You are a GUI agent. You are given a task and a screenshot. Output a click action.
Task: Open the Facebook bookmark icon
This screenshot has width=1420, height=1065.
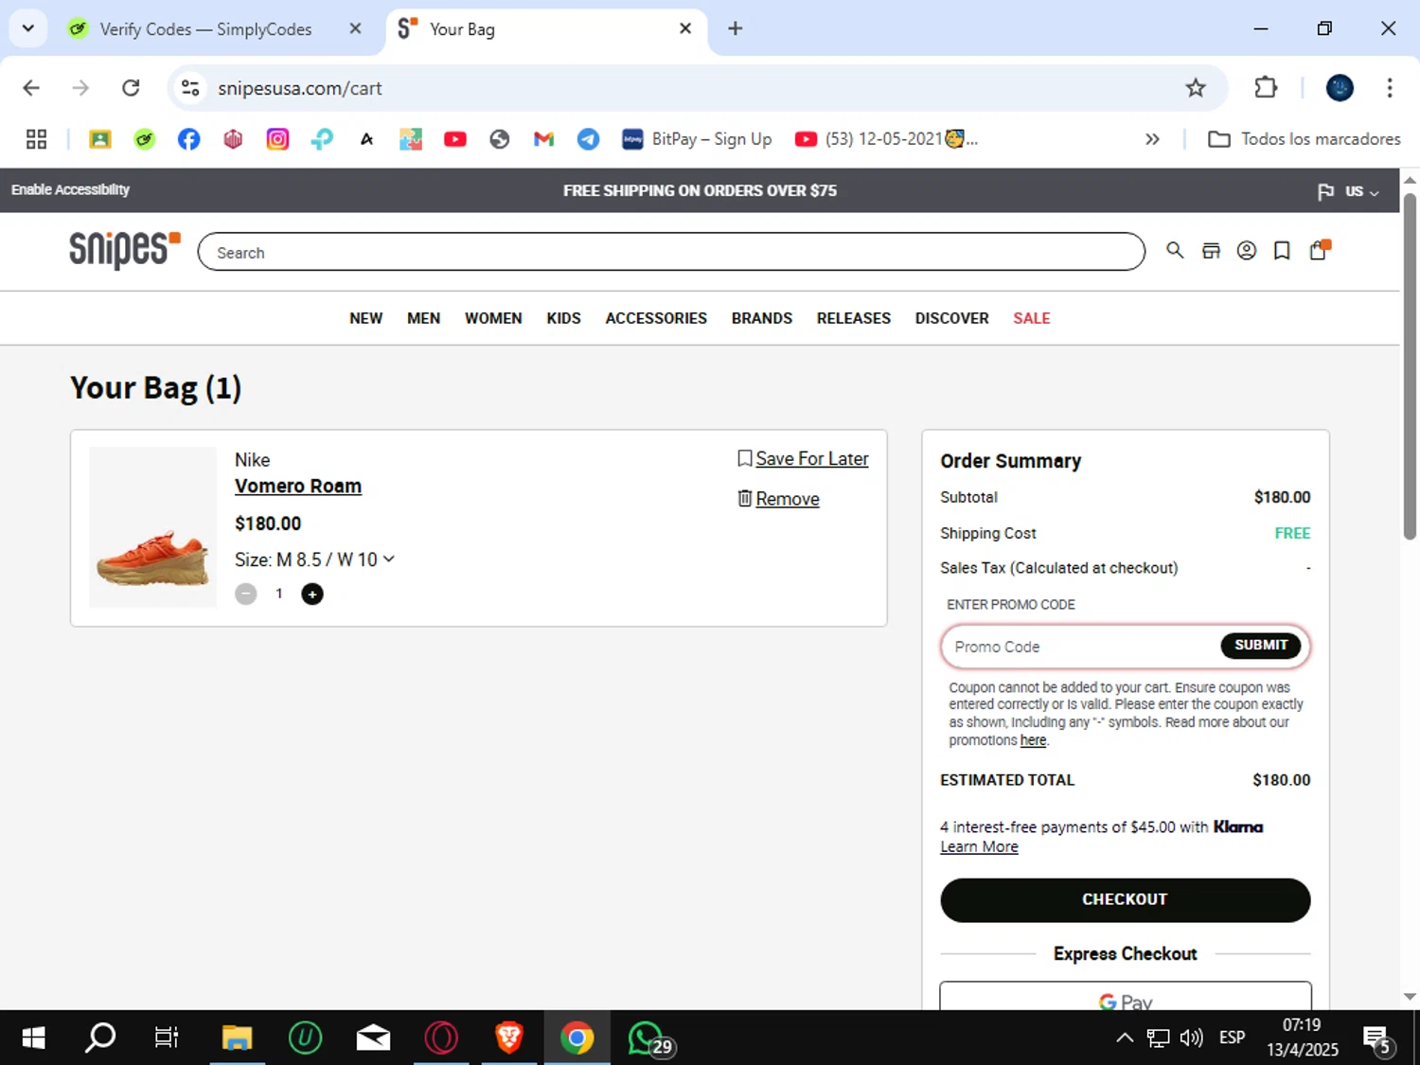click(x=189, y=139)
